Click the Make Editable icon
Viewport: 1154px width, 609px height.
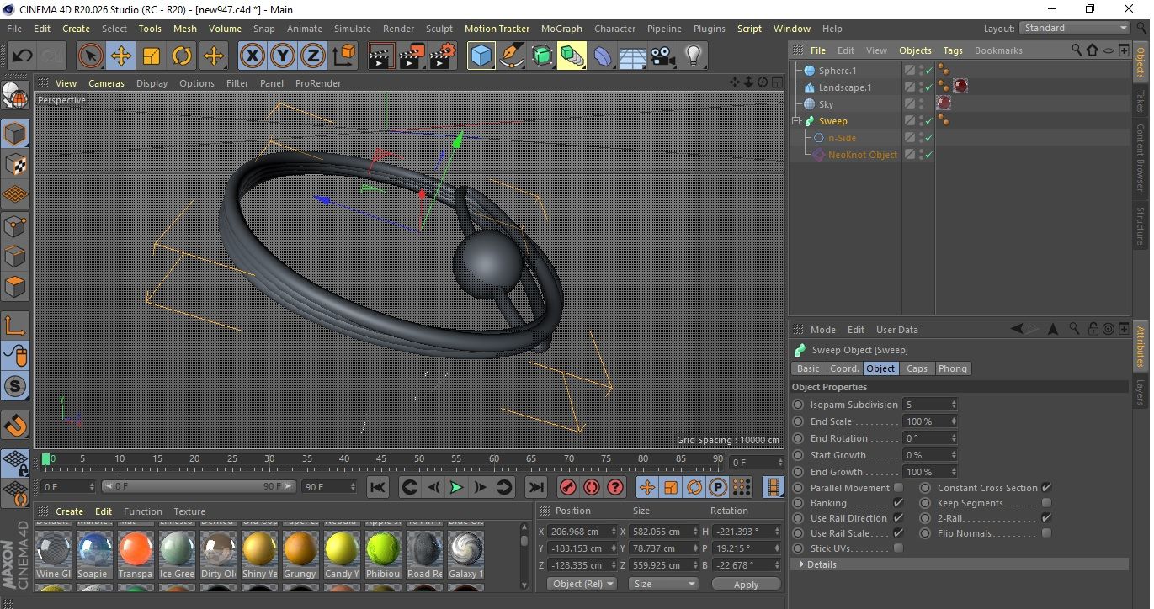point(15,97)
